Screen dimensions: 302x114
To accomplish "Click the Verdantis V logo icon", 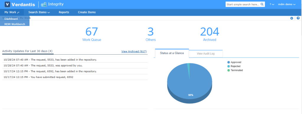I will point(7,4).
